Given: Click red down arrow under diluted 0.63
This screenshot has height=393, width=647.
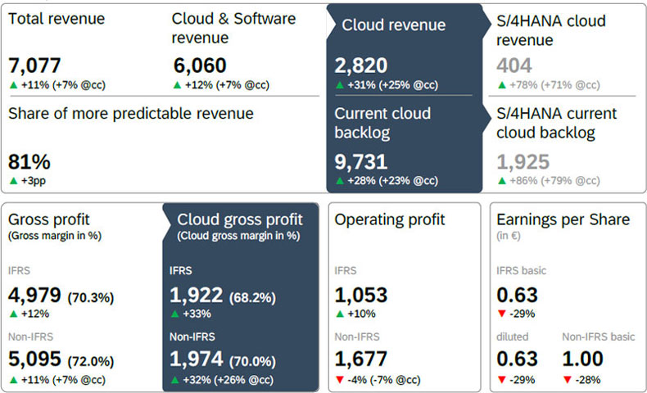Looking at the screenshot, I should (502, 379).
